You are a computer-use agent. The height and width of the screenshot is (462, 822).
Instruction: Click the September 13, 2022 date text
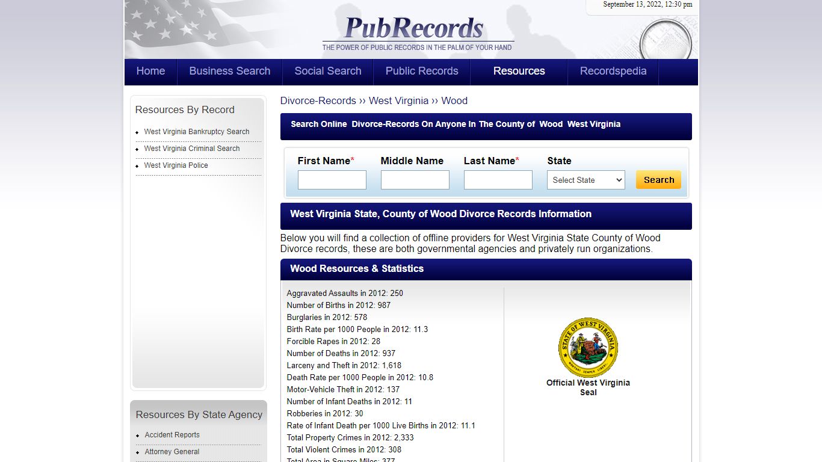(647, 4)
